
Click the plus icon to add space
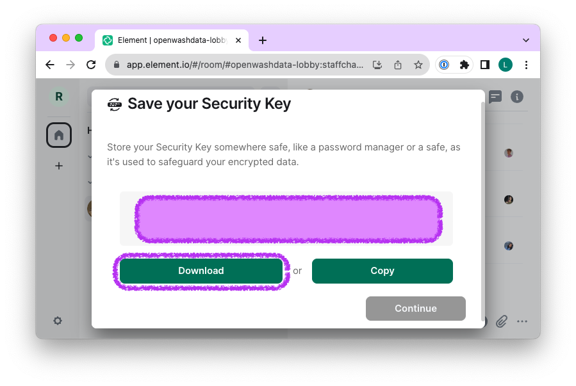click(x=58, y=166)
